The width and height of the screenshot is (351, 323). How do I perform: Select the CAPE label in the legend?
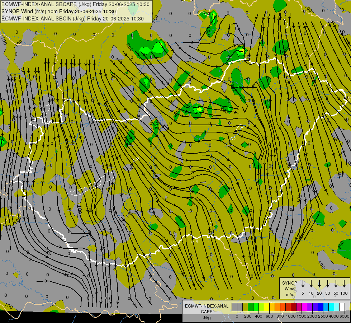207,312
